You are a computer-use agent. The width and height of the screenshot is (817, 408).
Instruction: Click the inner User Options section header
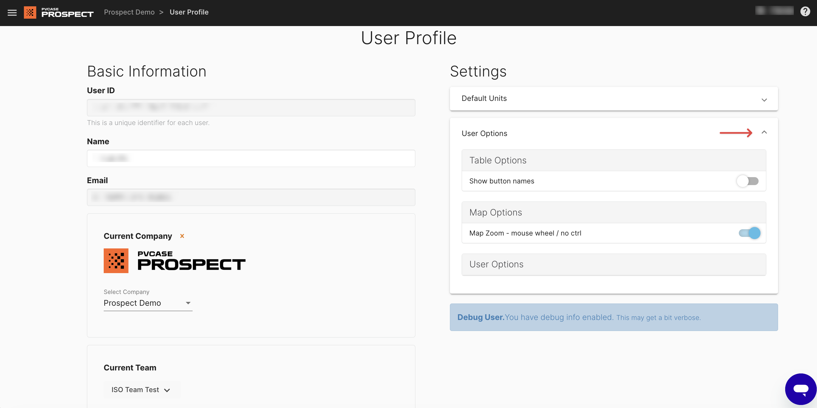tap(614, 264)
